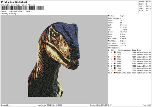Click 'Wilcom EmbroideryStudio – Level 3 Advanced' text
The width and height of the screenshot is (152, 107).
[x=18, y=5]
